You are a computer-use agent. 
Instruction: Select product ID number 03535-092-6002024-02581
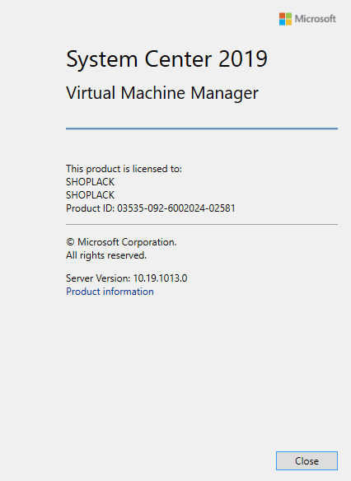176,208
